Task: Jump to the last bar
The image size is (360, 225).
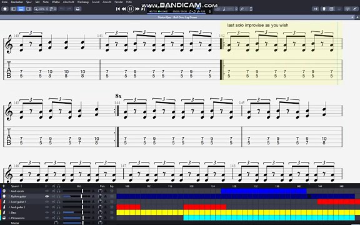Action: tap(142, 9)
